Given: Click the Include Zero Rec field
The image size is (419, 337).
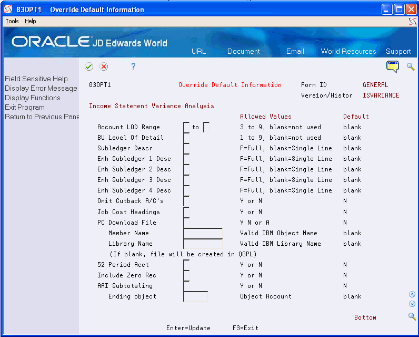Looking at the screenshot, I should [186, 275].
